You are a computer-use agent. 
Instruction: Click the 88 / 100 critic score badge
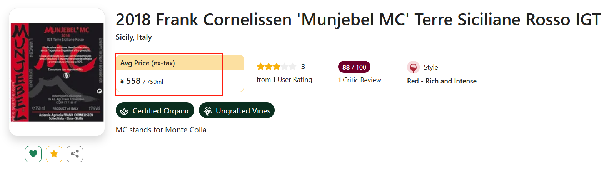[354, 67]
